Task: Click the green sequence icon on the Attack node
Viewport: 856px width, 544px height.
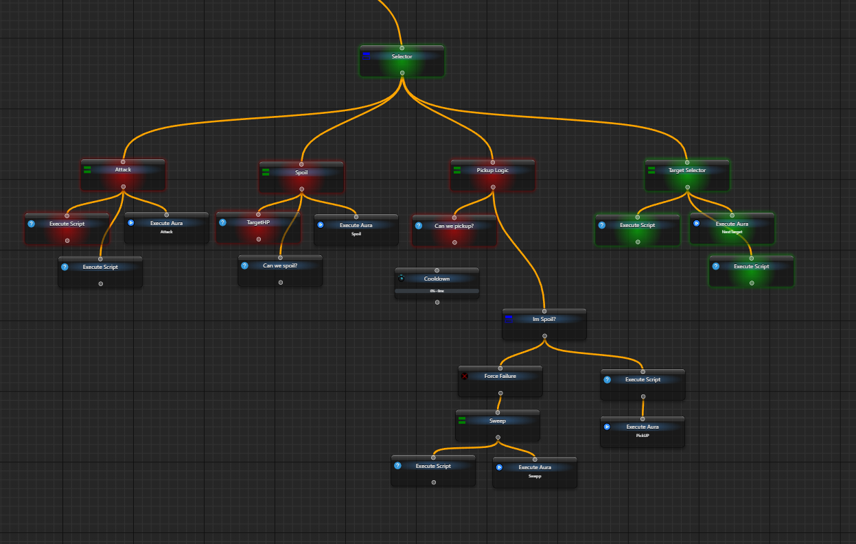Action: [87, 169]
